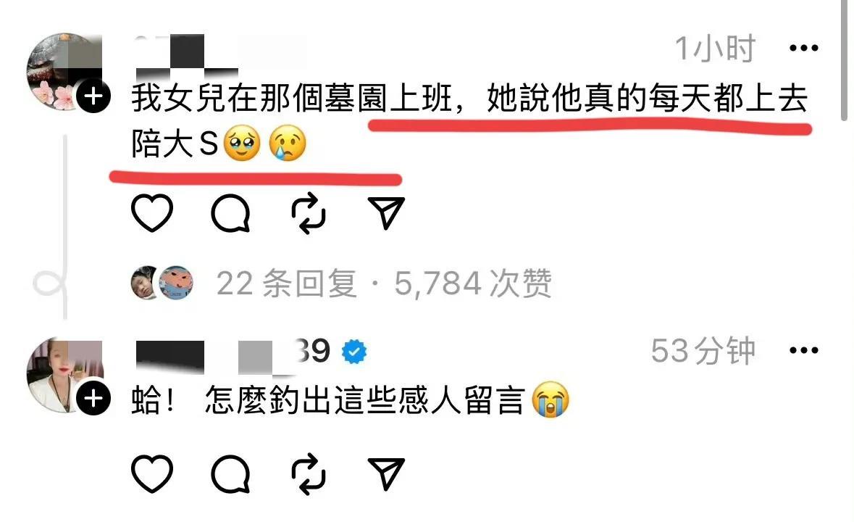
Task: Open the second commenter's profile picture
Action: point(64,374)
